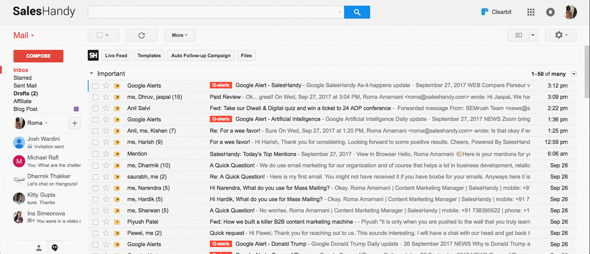Toggle importance marker on me, Harish email
590x254 pixels.
[x=117, y=142]
